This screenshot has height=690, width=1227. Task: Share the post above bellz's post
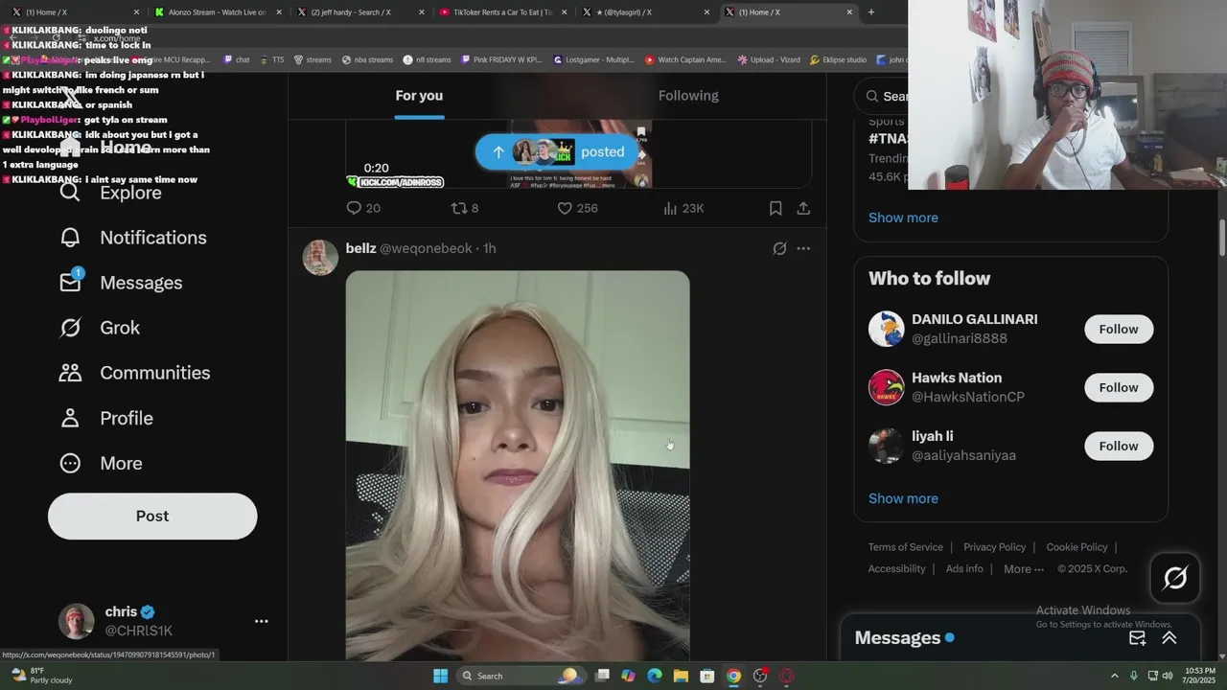point(803,208)
